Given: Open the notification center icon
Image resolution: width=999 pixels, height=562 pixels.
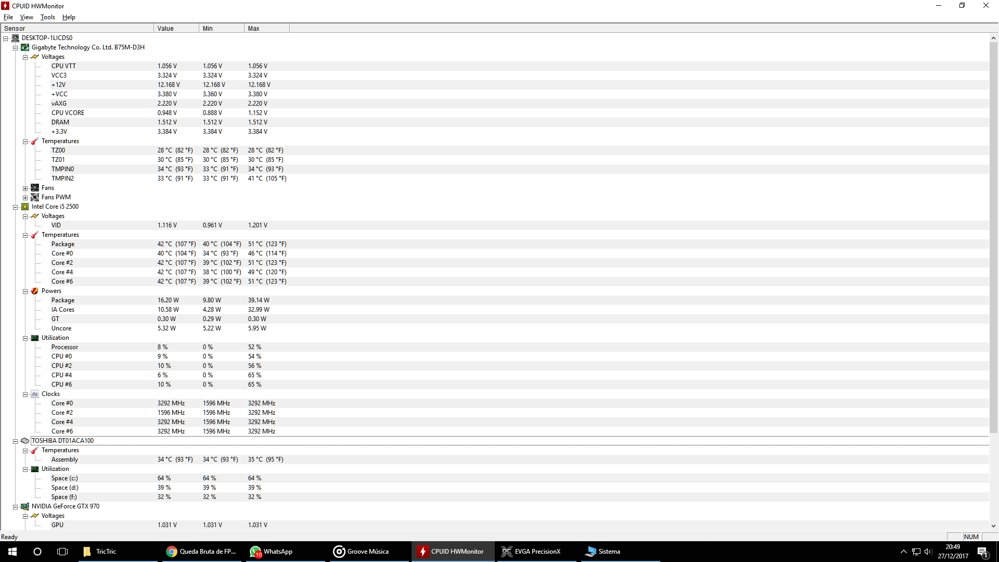Looking at the screenshot, I should [x=982, y=552].
